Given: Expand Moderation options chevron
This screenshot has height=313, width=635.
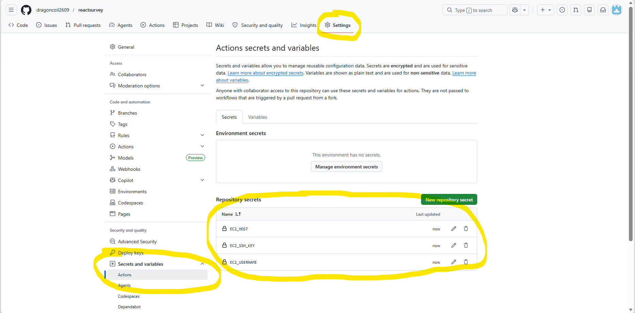Looking at the screenshot, I should click(202, 86).
